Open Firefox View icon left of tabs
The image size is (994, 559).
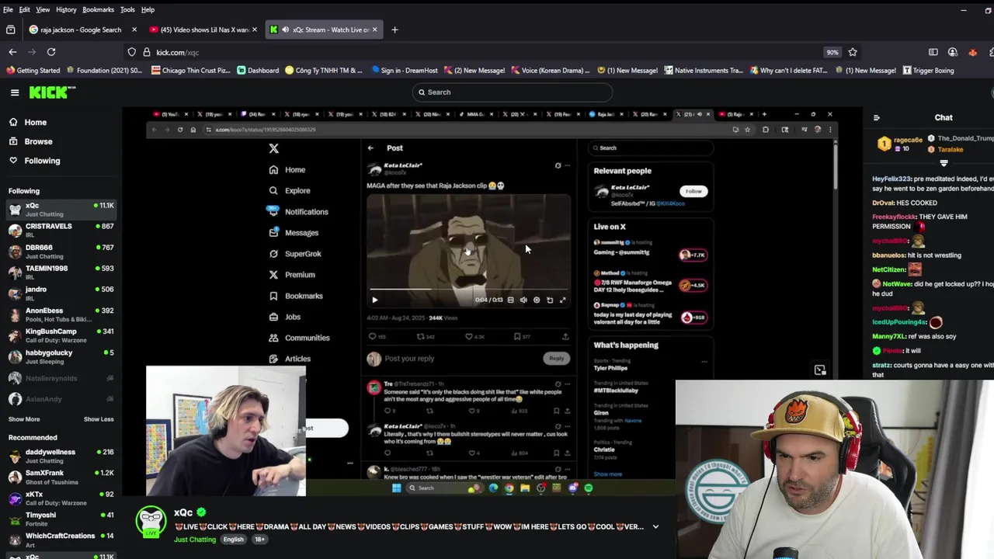click(x=10, y=30)
